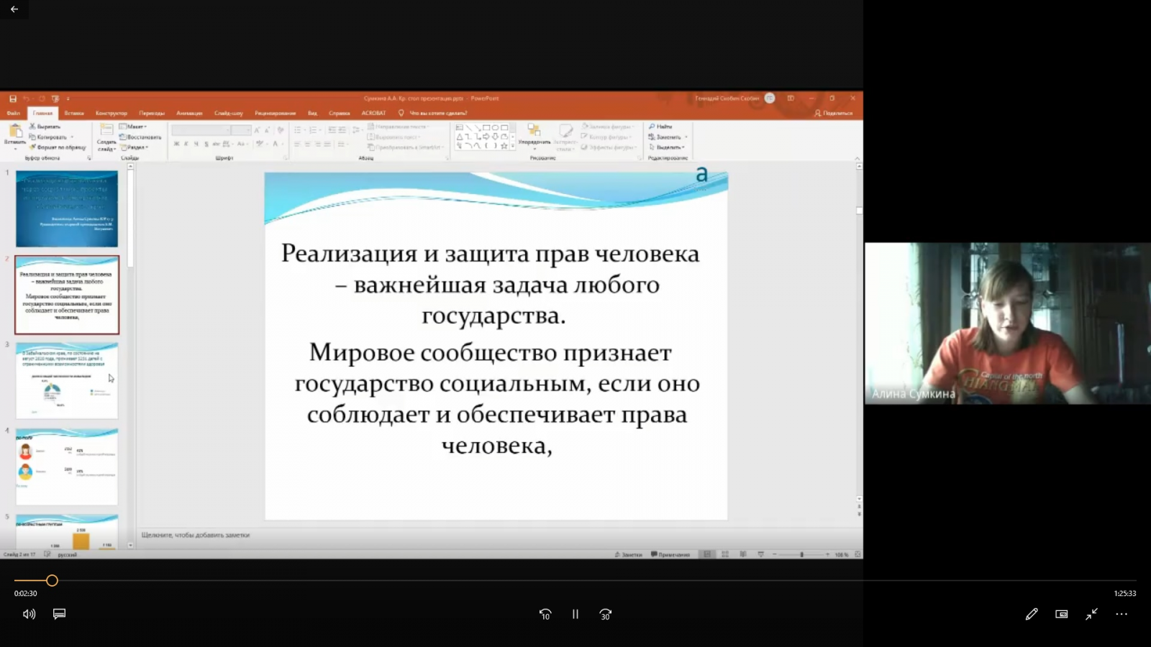Image resolution: width=1151 pixels, height=647 pixels.
Task: Click the Вырезать cut button
Action: 45,127
